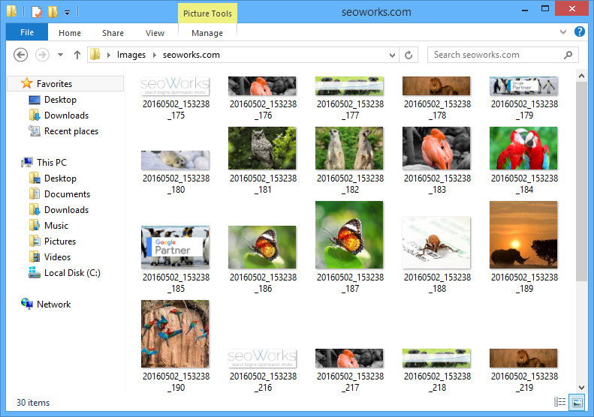Select the butterfly thumbnail 20160502_153238_187
The height and width of the screenshot is (417, 594).
349,235
